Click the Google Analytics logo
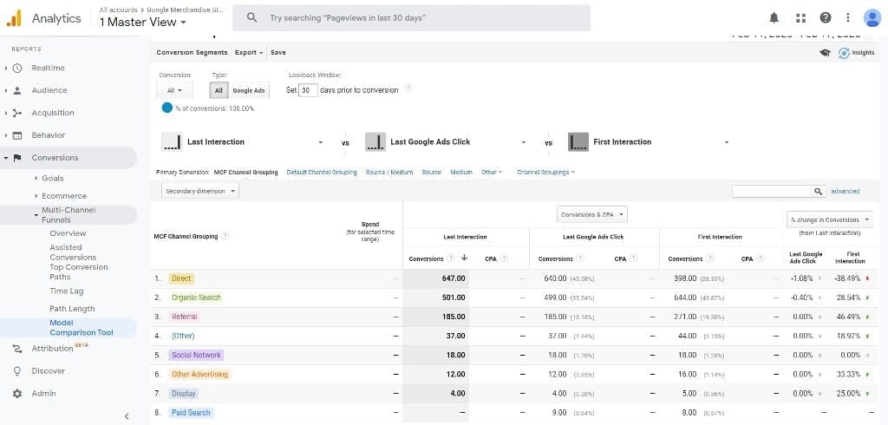 14,18
